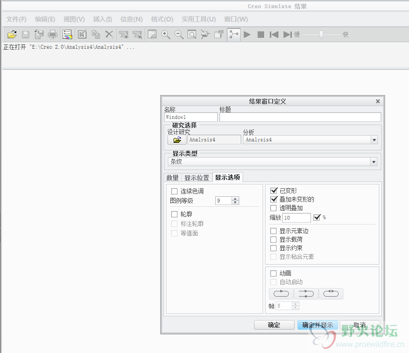
Task: Open the 插入(I) menu
Action: (102, 19)
